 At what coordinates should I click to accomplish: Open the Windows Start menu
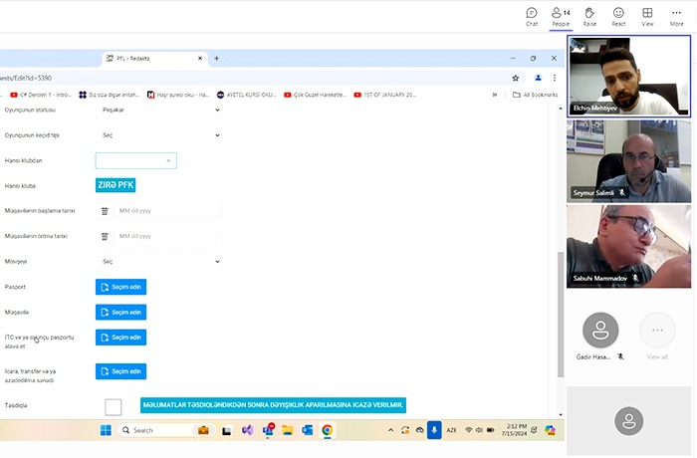click(x=104, y=430)
